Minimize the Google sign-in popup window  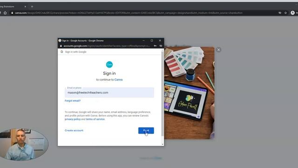pos(144,41)
